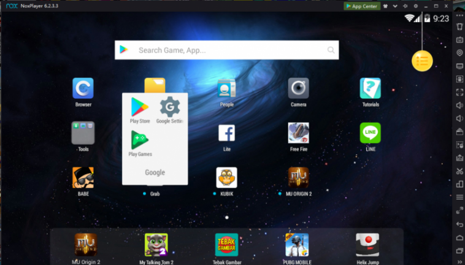
Task: Open sidebar three-dots more menu
Action: click(459, 15)
